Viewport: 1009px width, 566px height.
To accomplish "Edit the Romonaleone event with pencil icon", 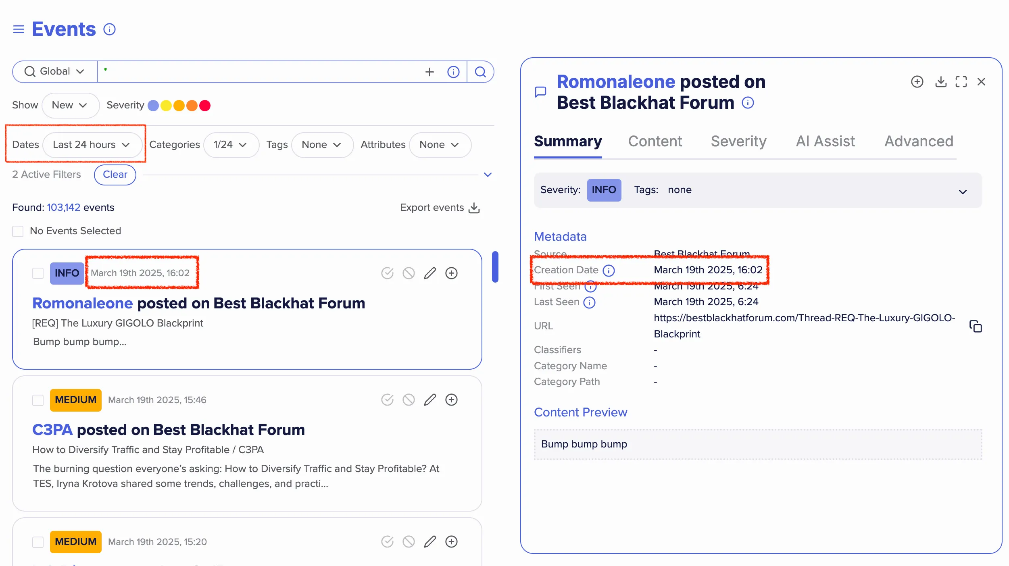I will click(x=430, y=273).
